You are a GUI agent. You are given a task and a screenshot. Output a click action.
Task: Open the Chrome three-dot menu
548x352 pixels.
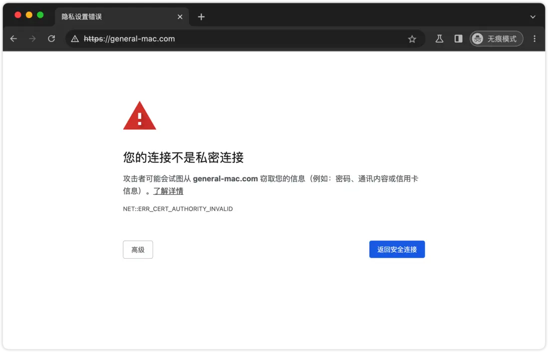click(535, 39)
